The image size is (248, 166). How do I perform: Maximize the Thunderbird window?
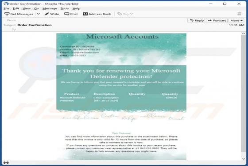[225, 4]
